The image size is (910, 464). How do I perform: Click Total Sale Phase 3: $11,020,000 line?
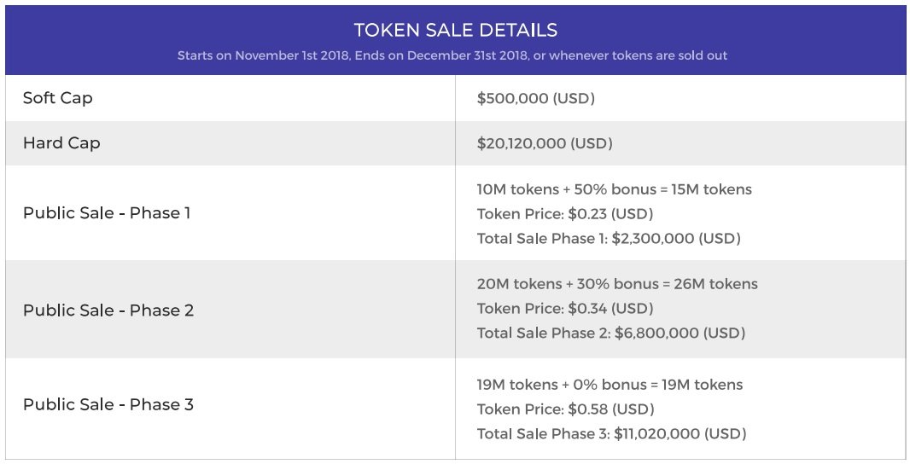pos(611,433)
